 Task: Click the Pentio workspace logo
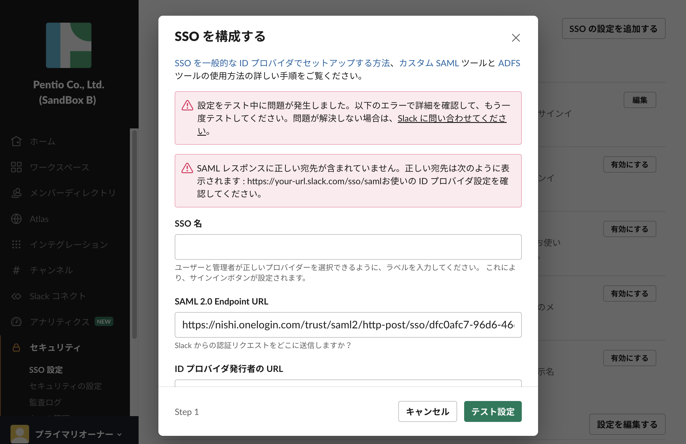pyautogui.click(x=69, y=45)
